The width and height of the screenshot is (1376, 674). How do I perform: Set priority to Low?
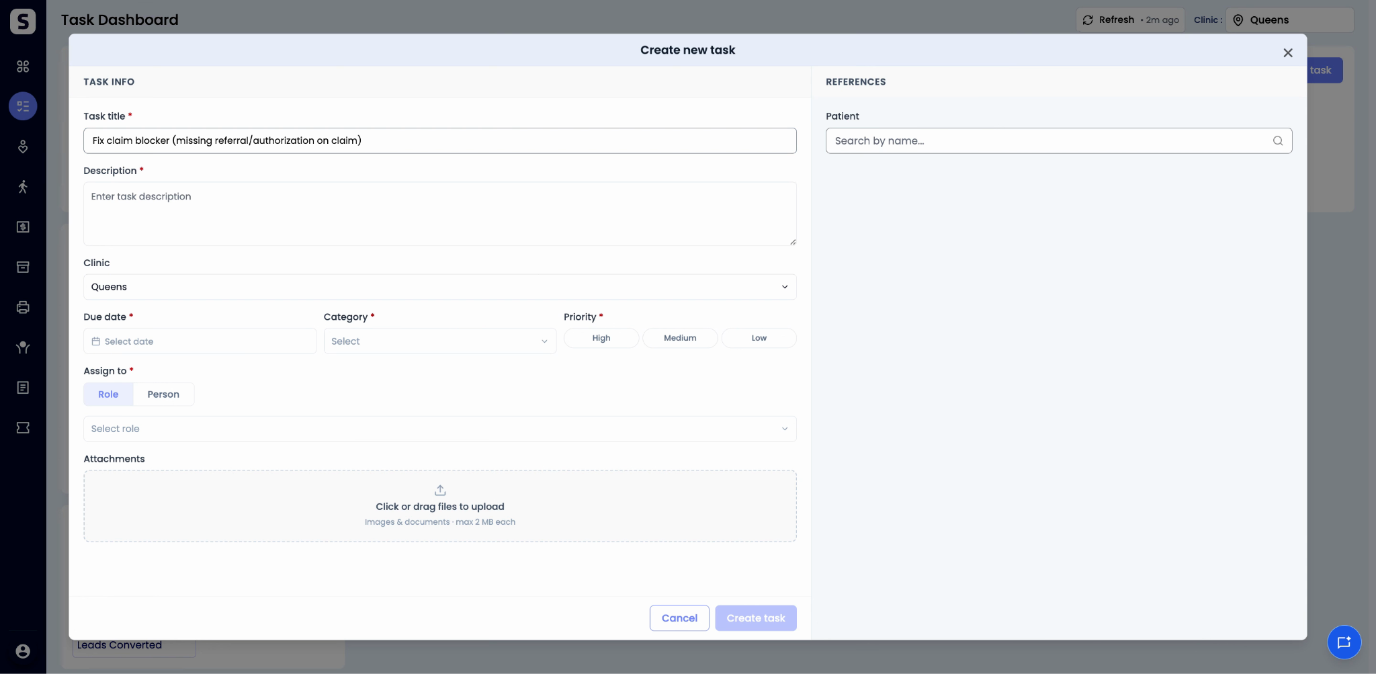pyautogui.click(x=759, y=338)
